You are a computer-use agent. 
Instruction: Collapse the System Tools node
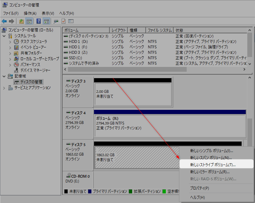pyautogui.click(x=4, y=36)
